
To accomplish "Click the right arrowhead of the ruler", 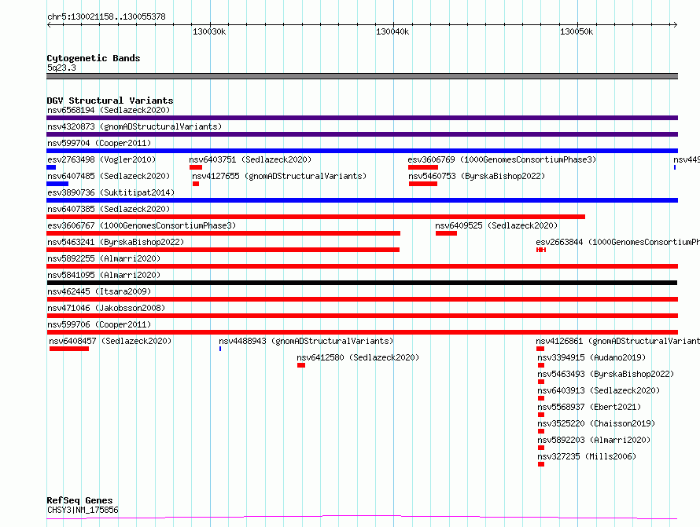I will click(675, 24).
